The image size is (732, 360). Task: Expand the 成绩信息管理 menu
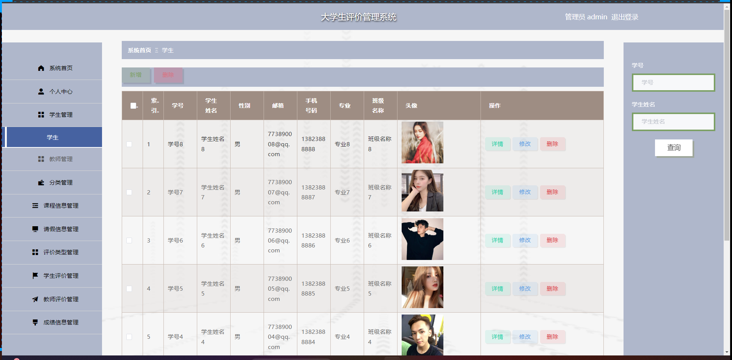52,322
